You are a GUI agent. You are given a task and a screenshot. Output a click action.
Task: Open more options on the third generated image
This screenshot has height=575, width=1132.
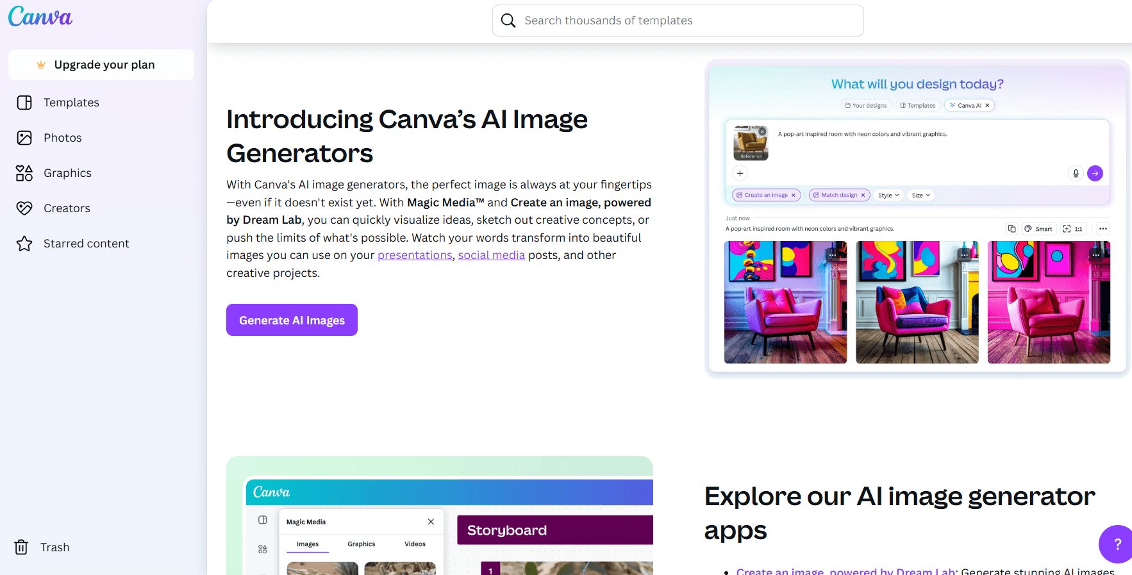[x=1095, y=255]
